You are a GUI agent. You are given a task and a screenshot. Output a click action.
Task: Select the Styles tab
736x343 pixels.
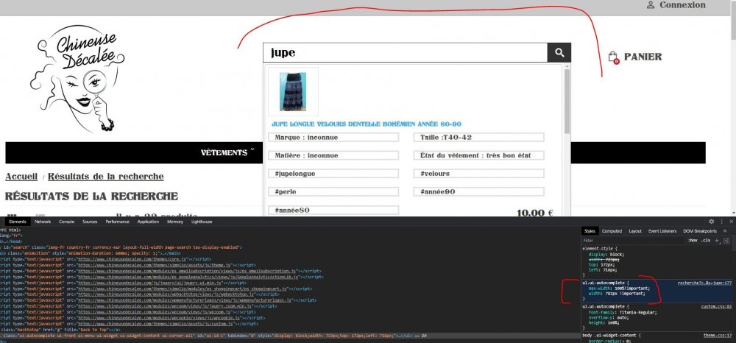[x=590, y=231]
